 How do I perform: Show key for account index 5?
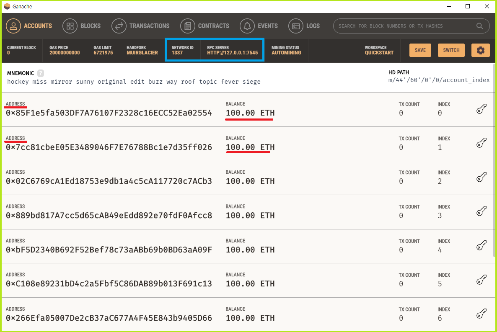[481, 280]
